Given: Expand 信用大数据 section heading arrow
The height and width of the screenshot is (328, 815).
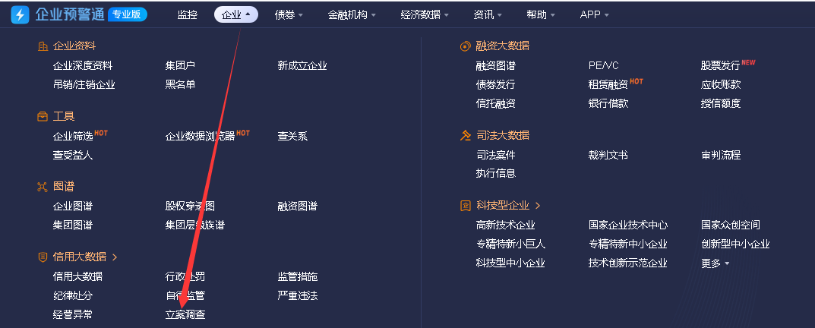Looking at the screenshot, I should (115, 257).
